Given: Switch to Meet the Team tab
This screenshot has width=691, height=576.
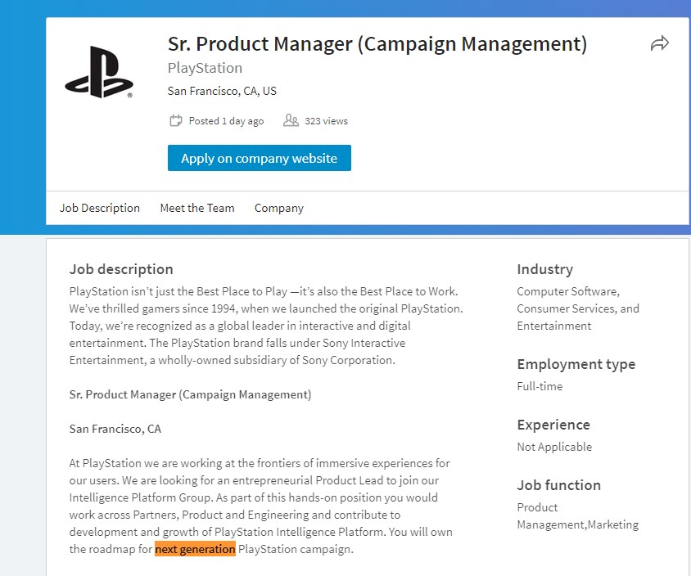Looking at the screenshot, I should (x=197, y=208).
